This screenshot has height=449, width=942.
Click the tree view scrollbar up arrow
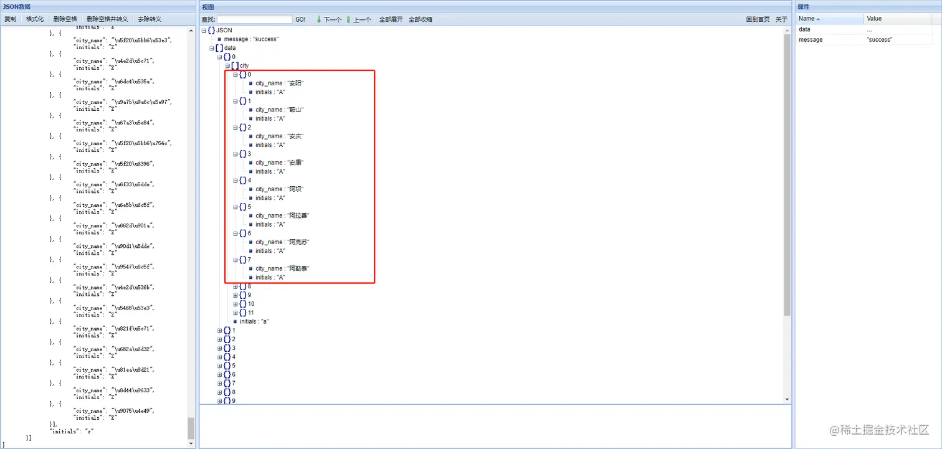pos(787,30)
